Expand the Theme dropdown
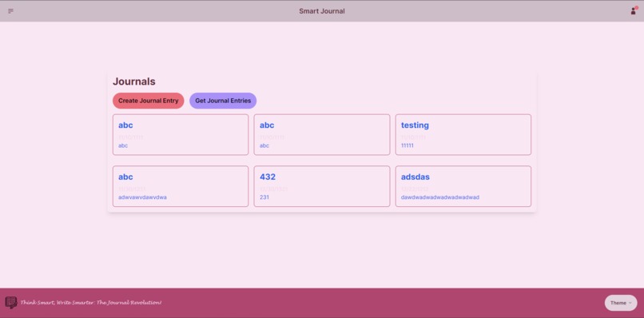The height and width of the screenshot is (318, 644). point(621,303)
